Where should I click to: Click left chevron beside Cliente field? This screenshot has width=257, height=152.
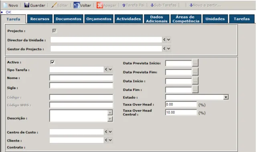click(x=106, y=140)
